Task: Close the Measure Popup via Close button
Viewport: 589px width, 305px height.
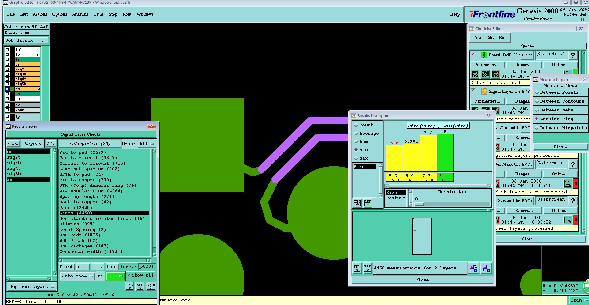Action: (560, 147)
